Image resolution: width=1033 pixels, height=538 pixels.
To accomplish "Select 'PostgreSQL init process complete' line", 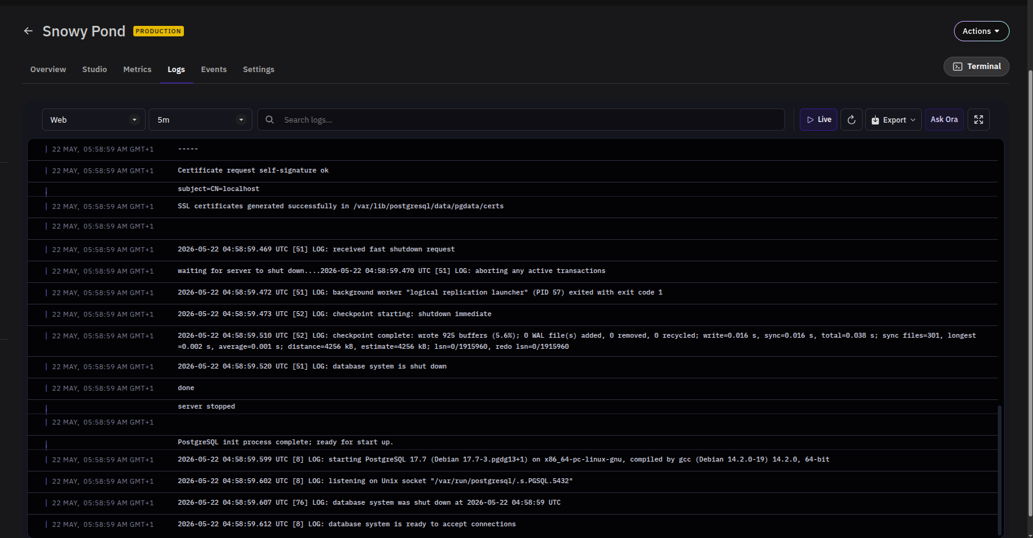I will pyautogui.click(x=513, y=442).
